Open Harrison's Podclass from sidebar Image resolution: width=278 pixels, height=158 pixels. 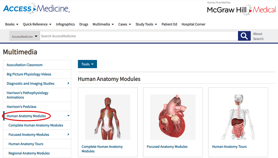[x=21, y=106]
